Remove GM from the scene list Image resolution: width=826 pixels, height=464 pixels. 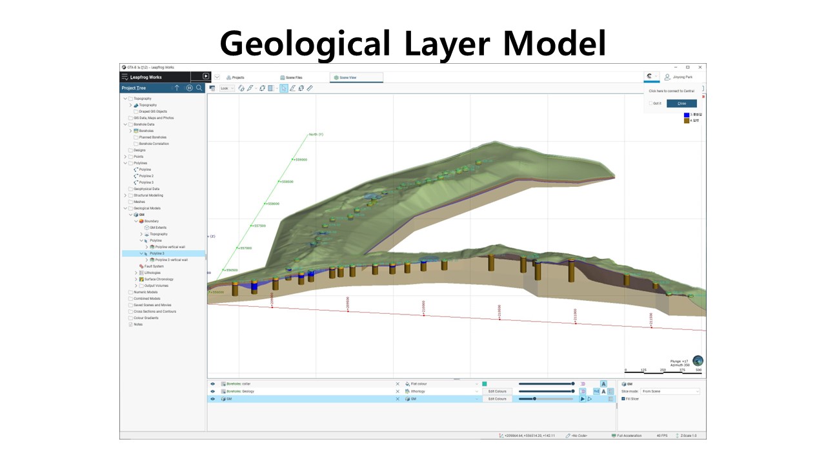click(x=398, y=399)
